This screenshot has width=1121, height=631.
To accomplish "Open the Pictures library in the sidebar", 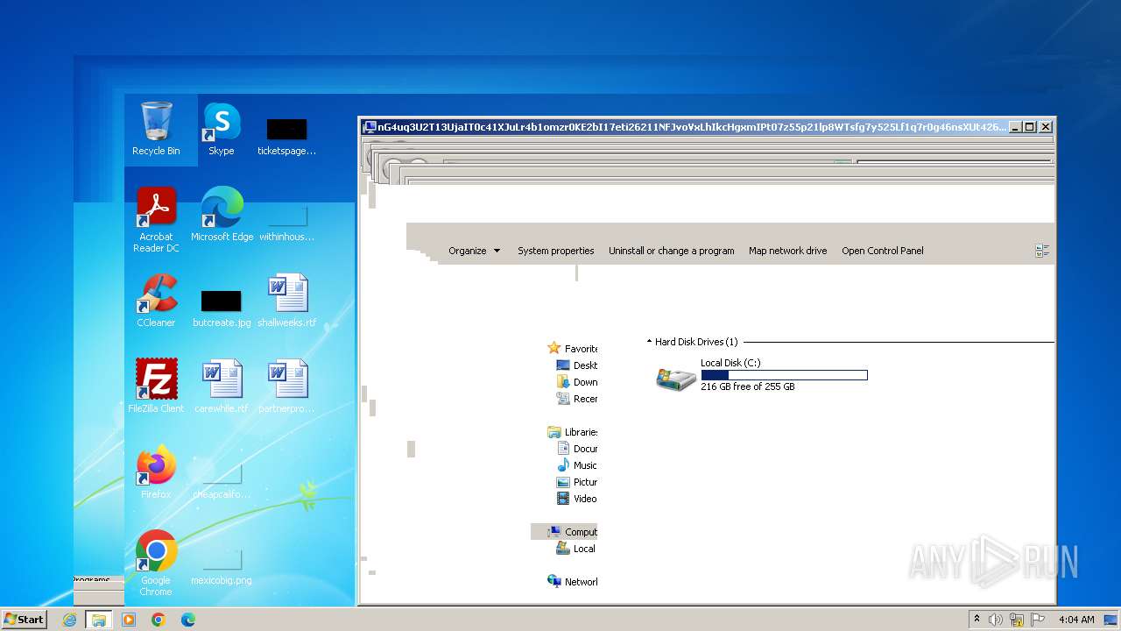I will point(577,482).
